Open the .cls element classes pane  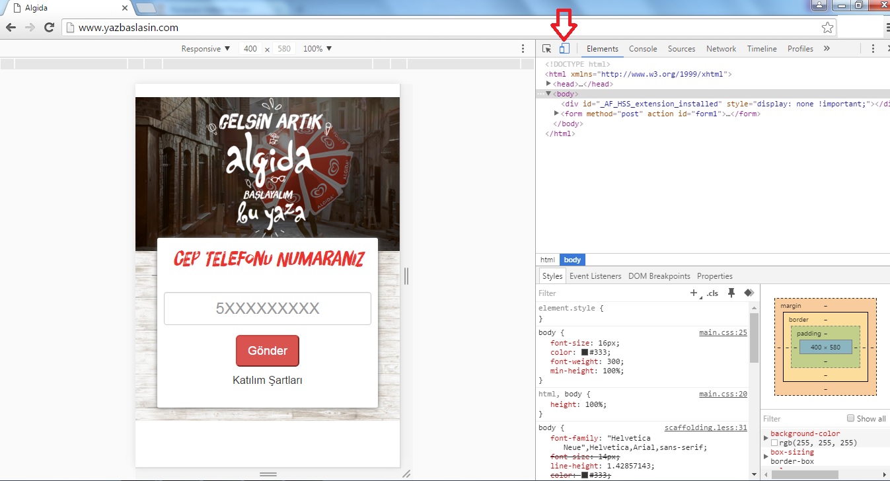point(712,293)
